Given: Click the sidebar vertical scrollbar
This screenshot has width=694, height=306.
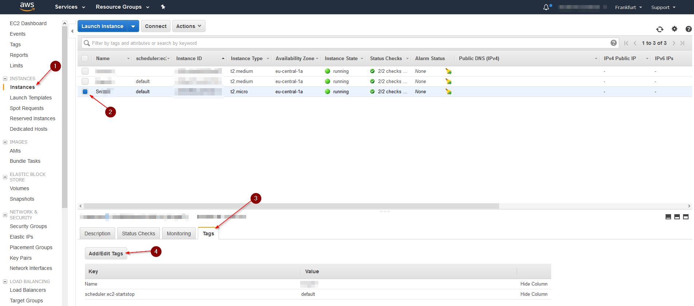Looking at the screenshot, I should click(x=65, y=117).
